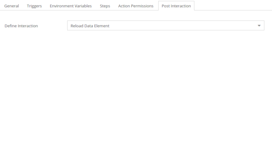Image resolution: width=272 pixels, height=141 pixels.
Task: Click the gray triangle in the dropdown
Action: click(x=259, y=26)
